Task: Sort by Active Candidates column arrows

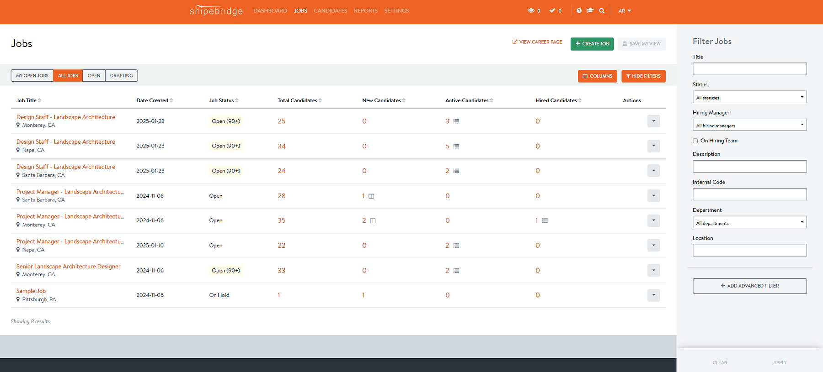Action: 492,100
